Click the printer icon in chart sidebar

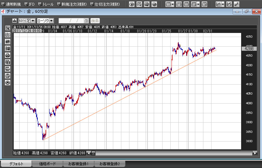coord(8,55)
